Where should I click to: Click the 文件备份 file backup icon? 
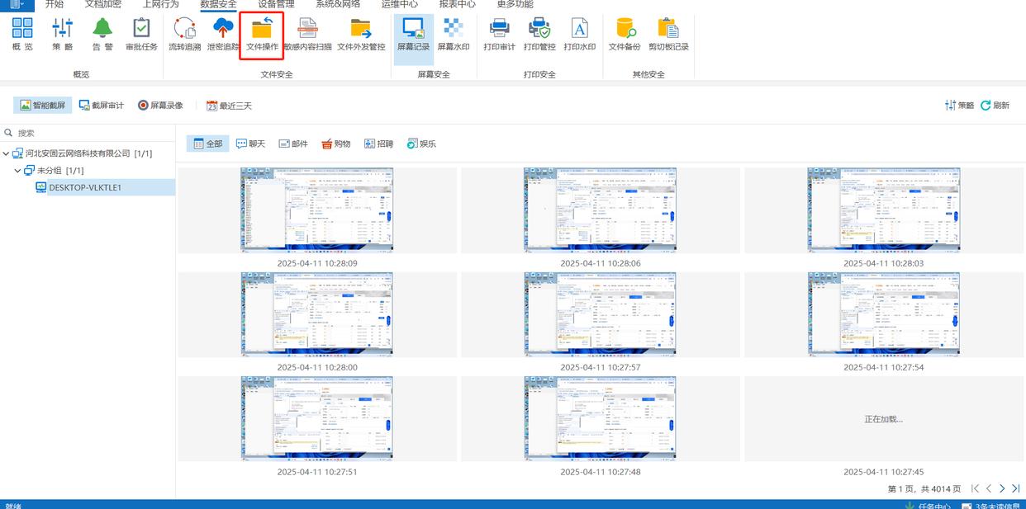[x=625, y=35]
